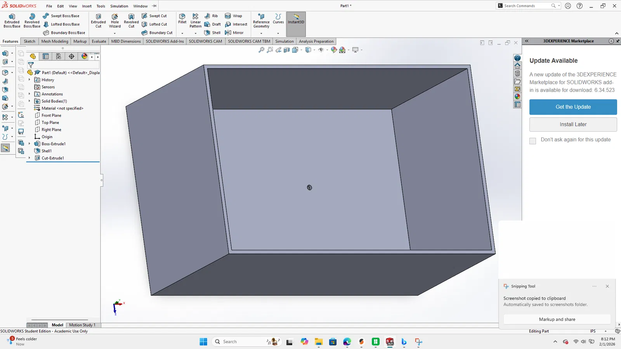Open the Tools menu
621x349 pixels.
[x=101, y=6]
